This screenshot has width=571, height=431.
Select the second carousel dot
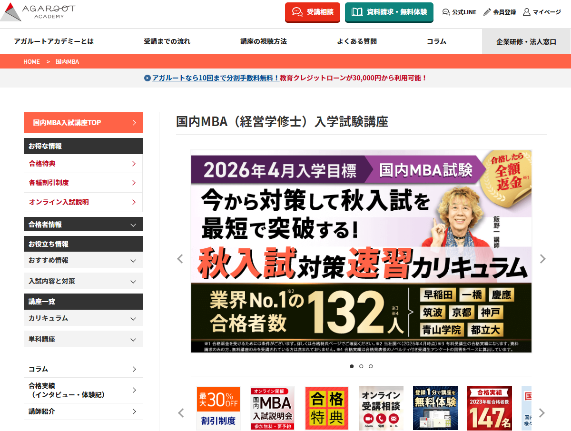point(361,366)
